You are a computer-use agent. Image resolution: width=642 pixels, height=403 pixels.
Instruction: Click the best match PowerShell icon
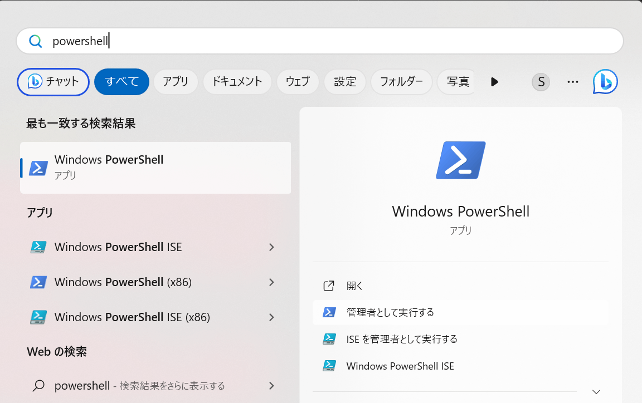tap(38, 168)
